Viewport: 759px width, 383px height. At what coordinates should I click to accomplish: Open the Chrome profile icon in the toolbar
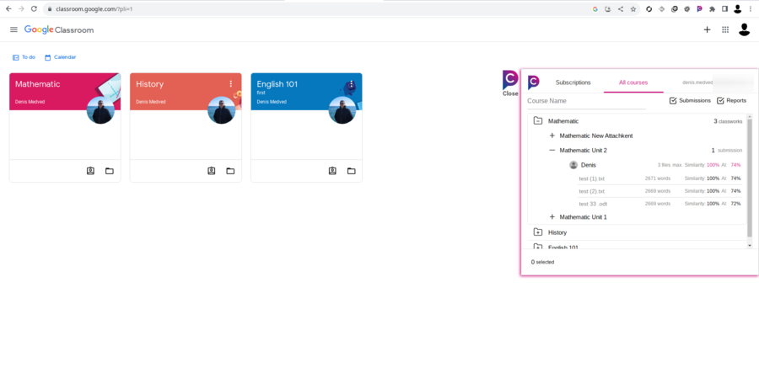[737, 8]
